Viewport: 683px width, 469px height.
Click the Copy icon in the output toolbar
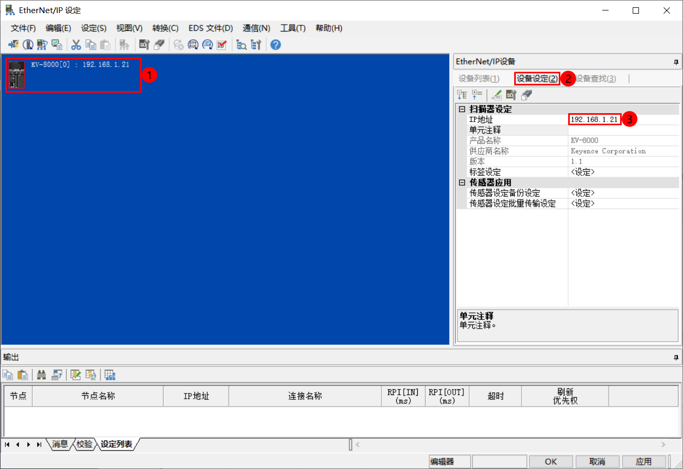(x=8, y=375)
